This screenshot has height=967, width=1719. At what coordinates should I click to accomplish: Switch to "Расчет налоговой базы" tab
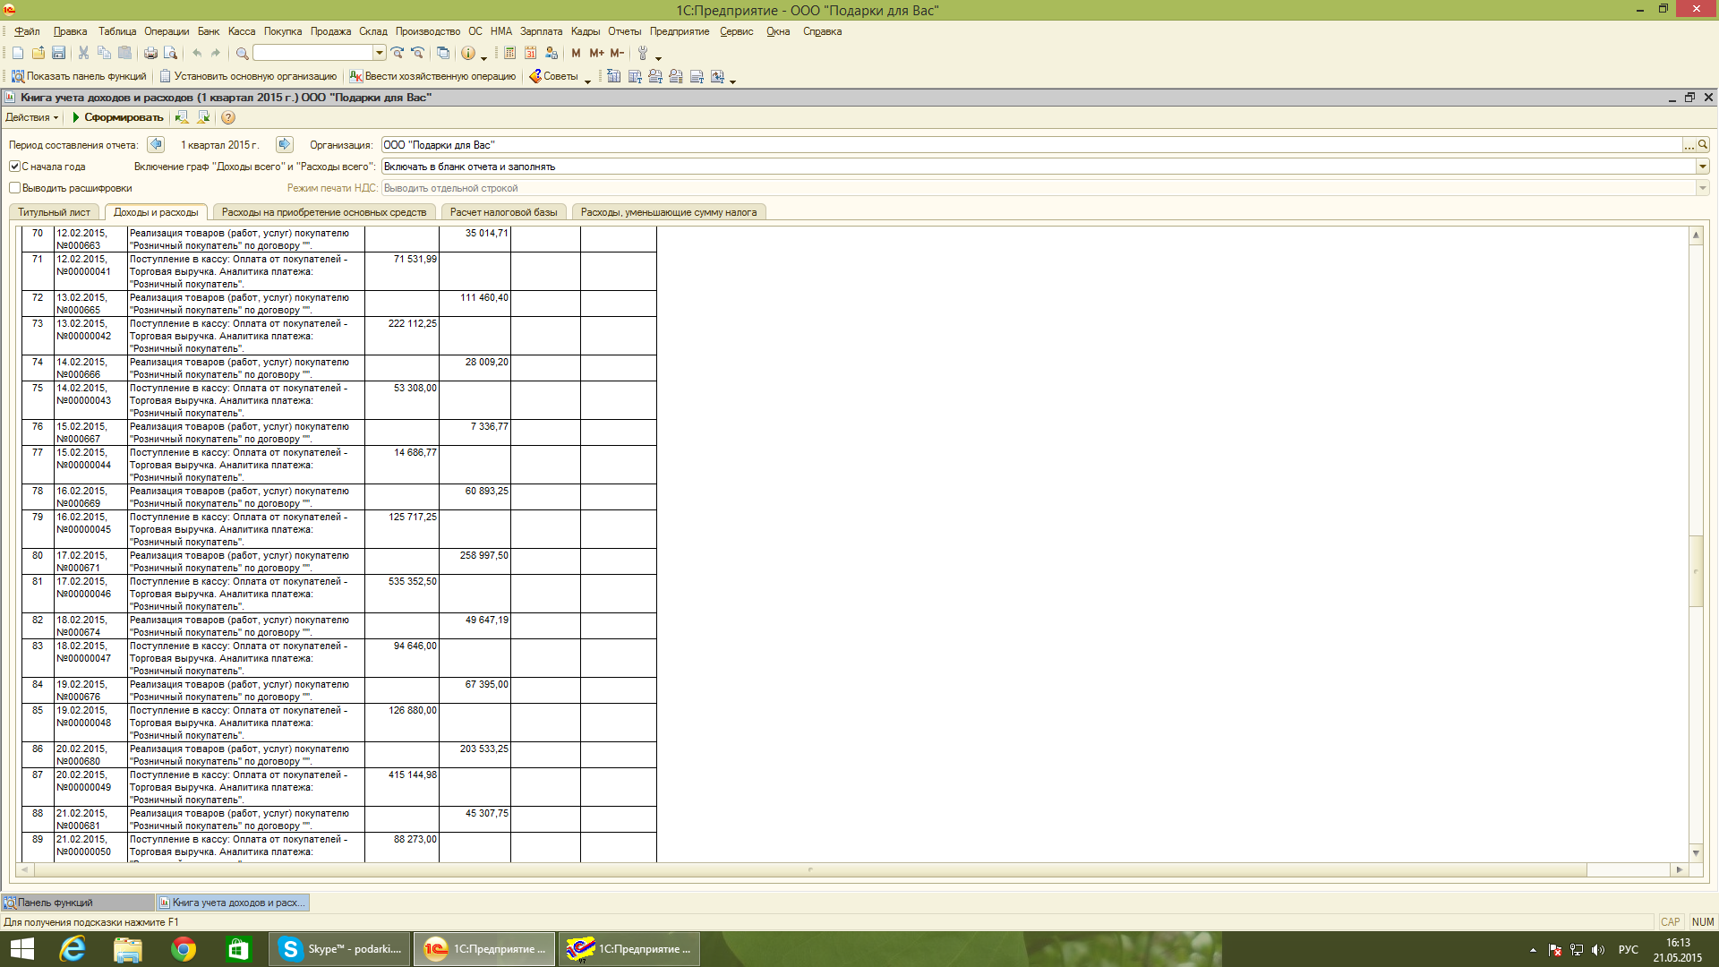coord(503,212)
